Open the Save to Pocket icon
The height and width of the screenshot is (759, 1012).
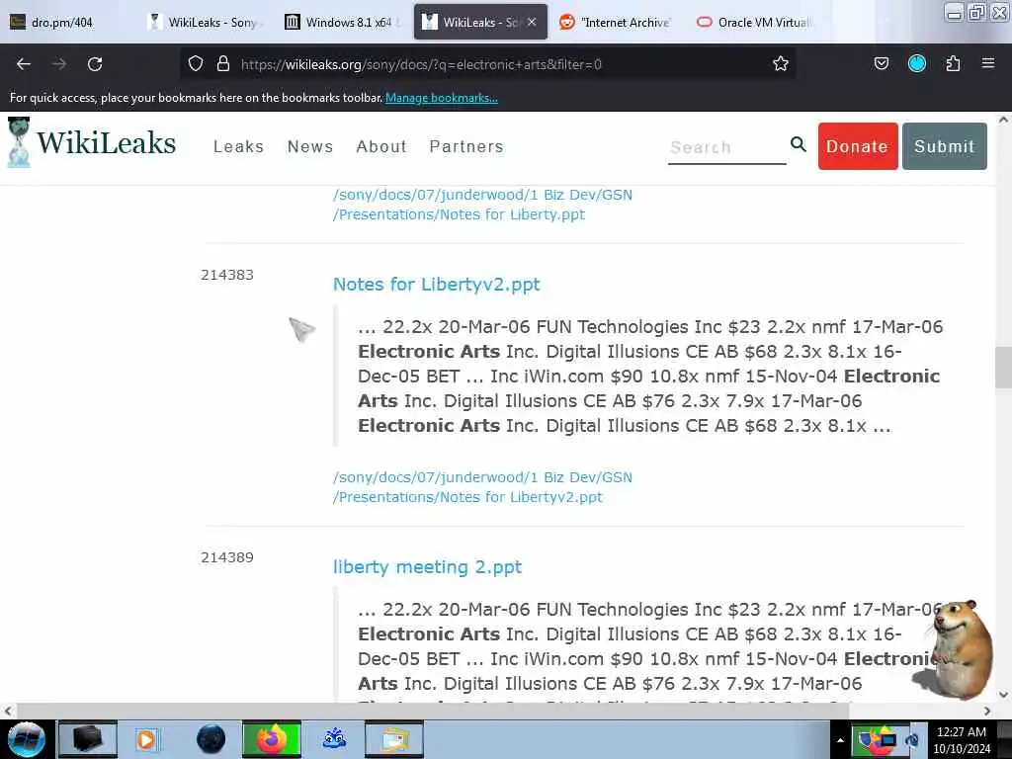point(881,63)
